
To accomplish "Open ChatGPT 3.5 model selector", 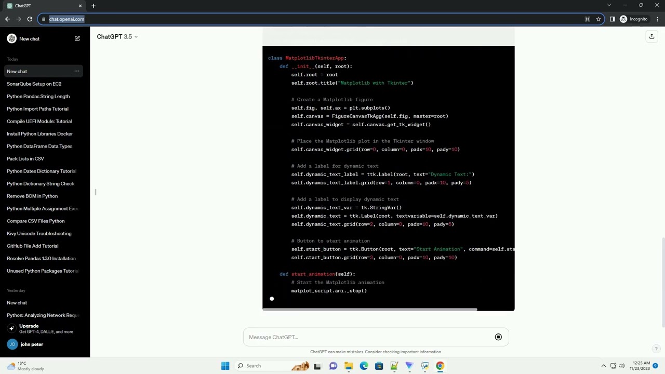I will (117, 37).
